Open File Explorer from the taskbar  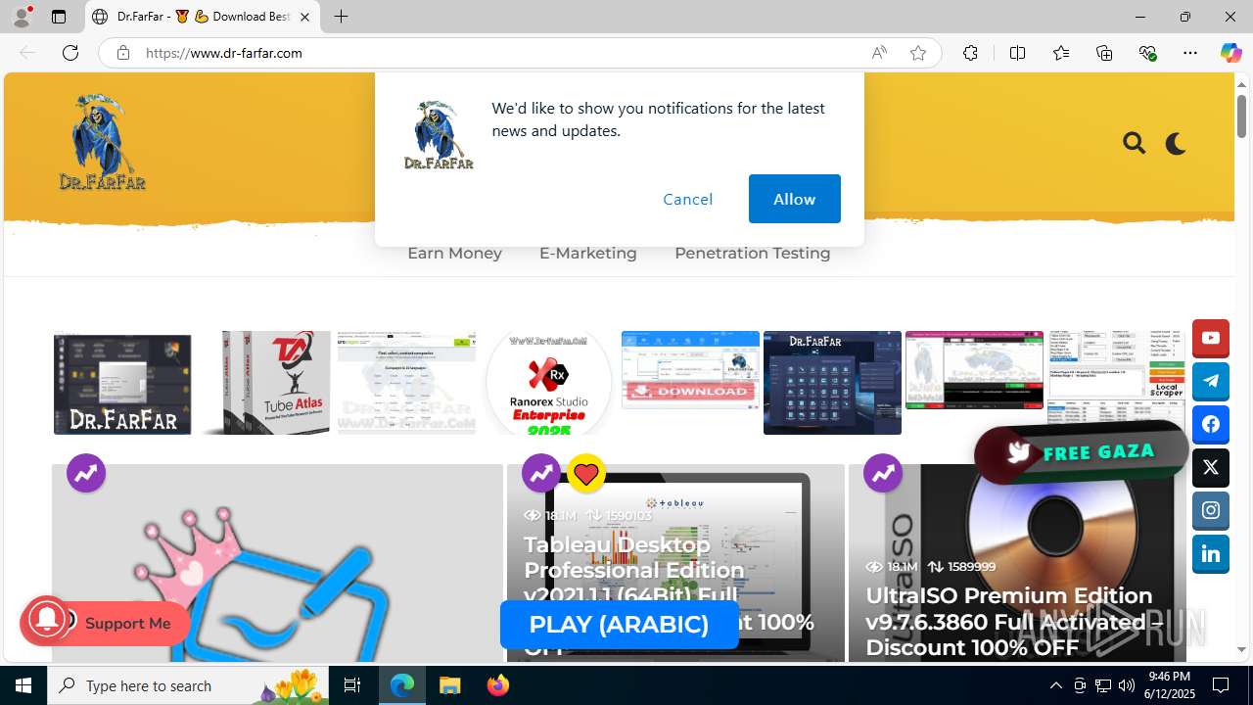449,685
